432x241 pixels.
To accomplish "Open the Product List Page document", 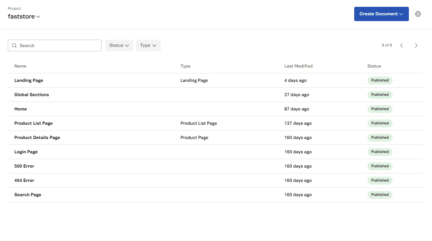I will pyautogui.click(x=34, y=123).
